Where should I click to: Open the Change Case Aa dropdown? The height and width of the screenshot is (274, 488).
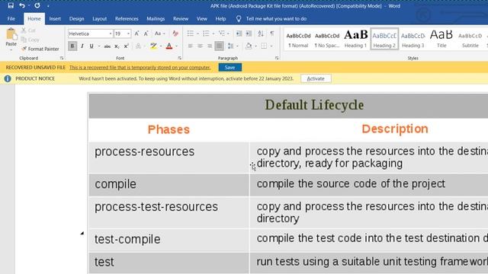(x=159, y=33)
